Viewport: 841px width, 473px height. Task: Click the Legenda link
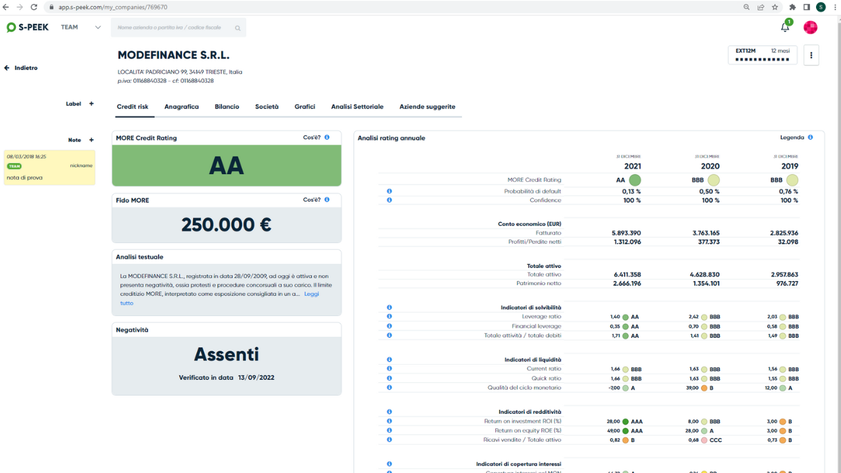click(792, 137)
